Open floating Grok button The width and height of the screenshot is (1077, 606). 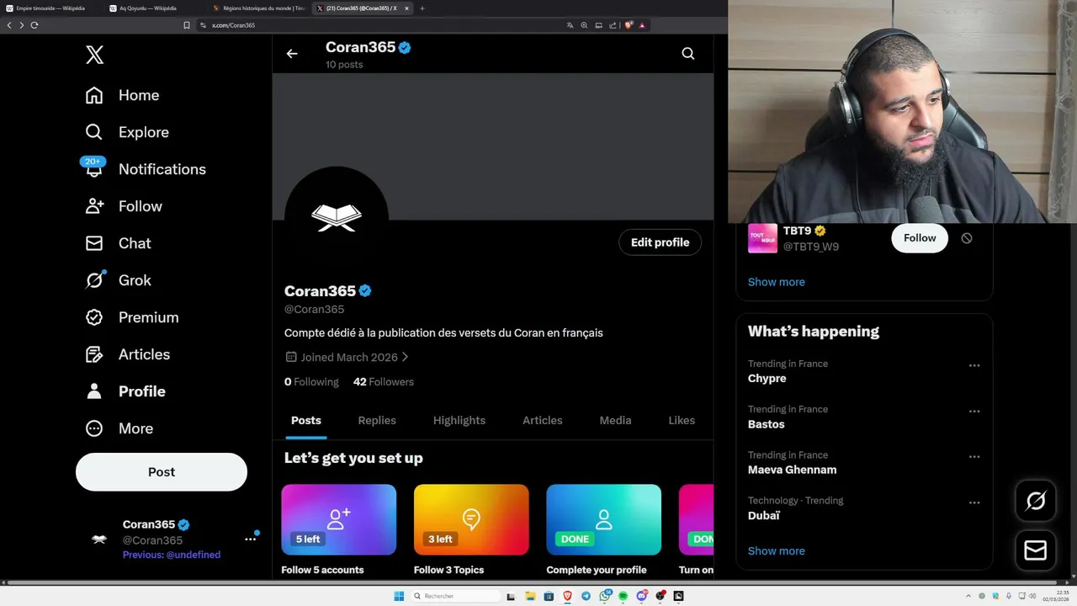coord(1036,501)
